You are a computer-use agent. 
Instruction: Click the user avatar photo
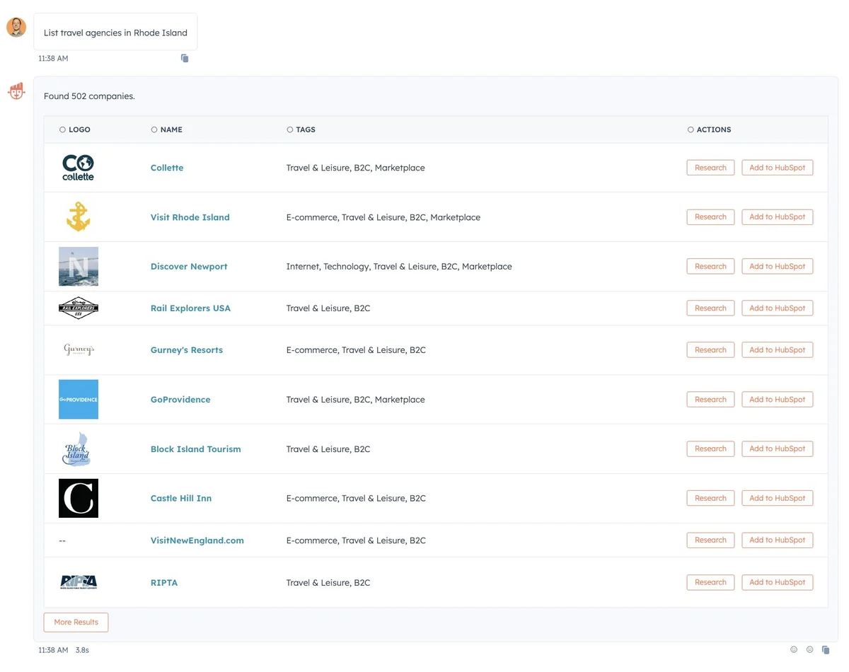pyautogui.click(x=16, y=28)
